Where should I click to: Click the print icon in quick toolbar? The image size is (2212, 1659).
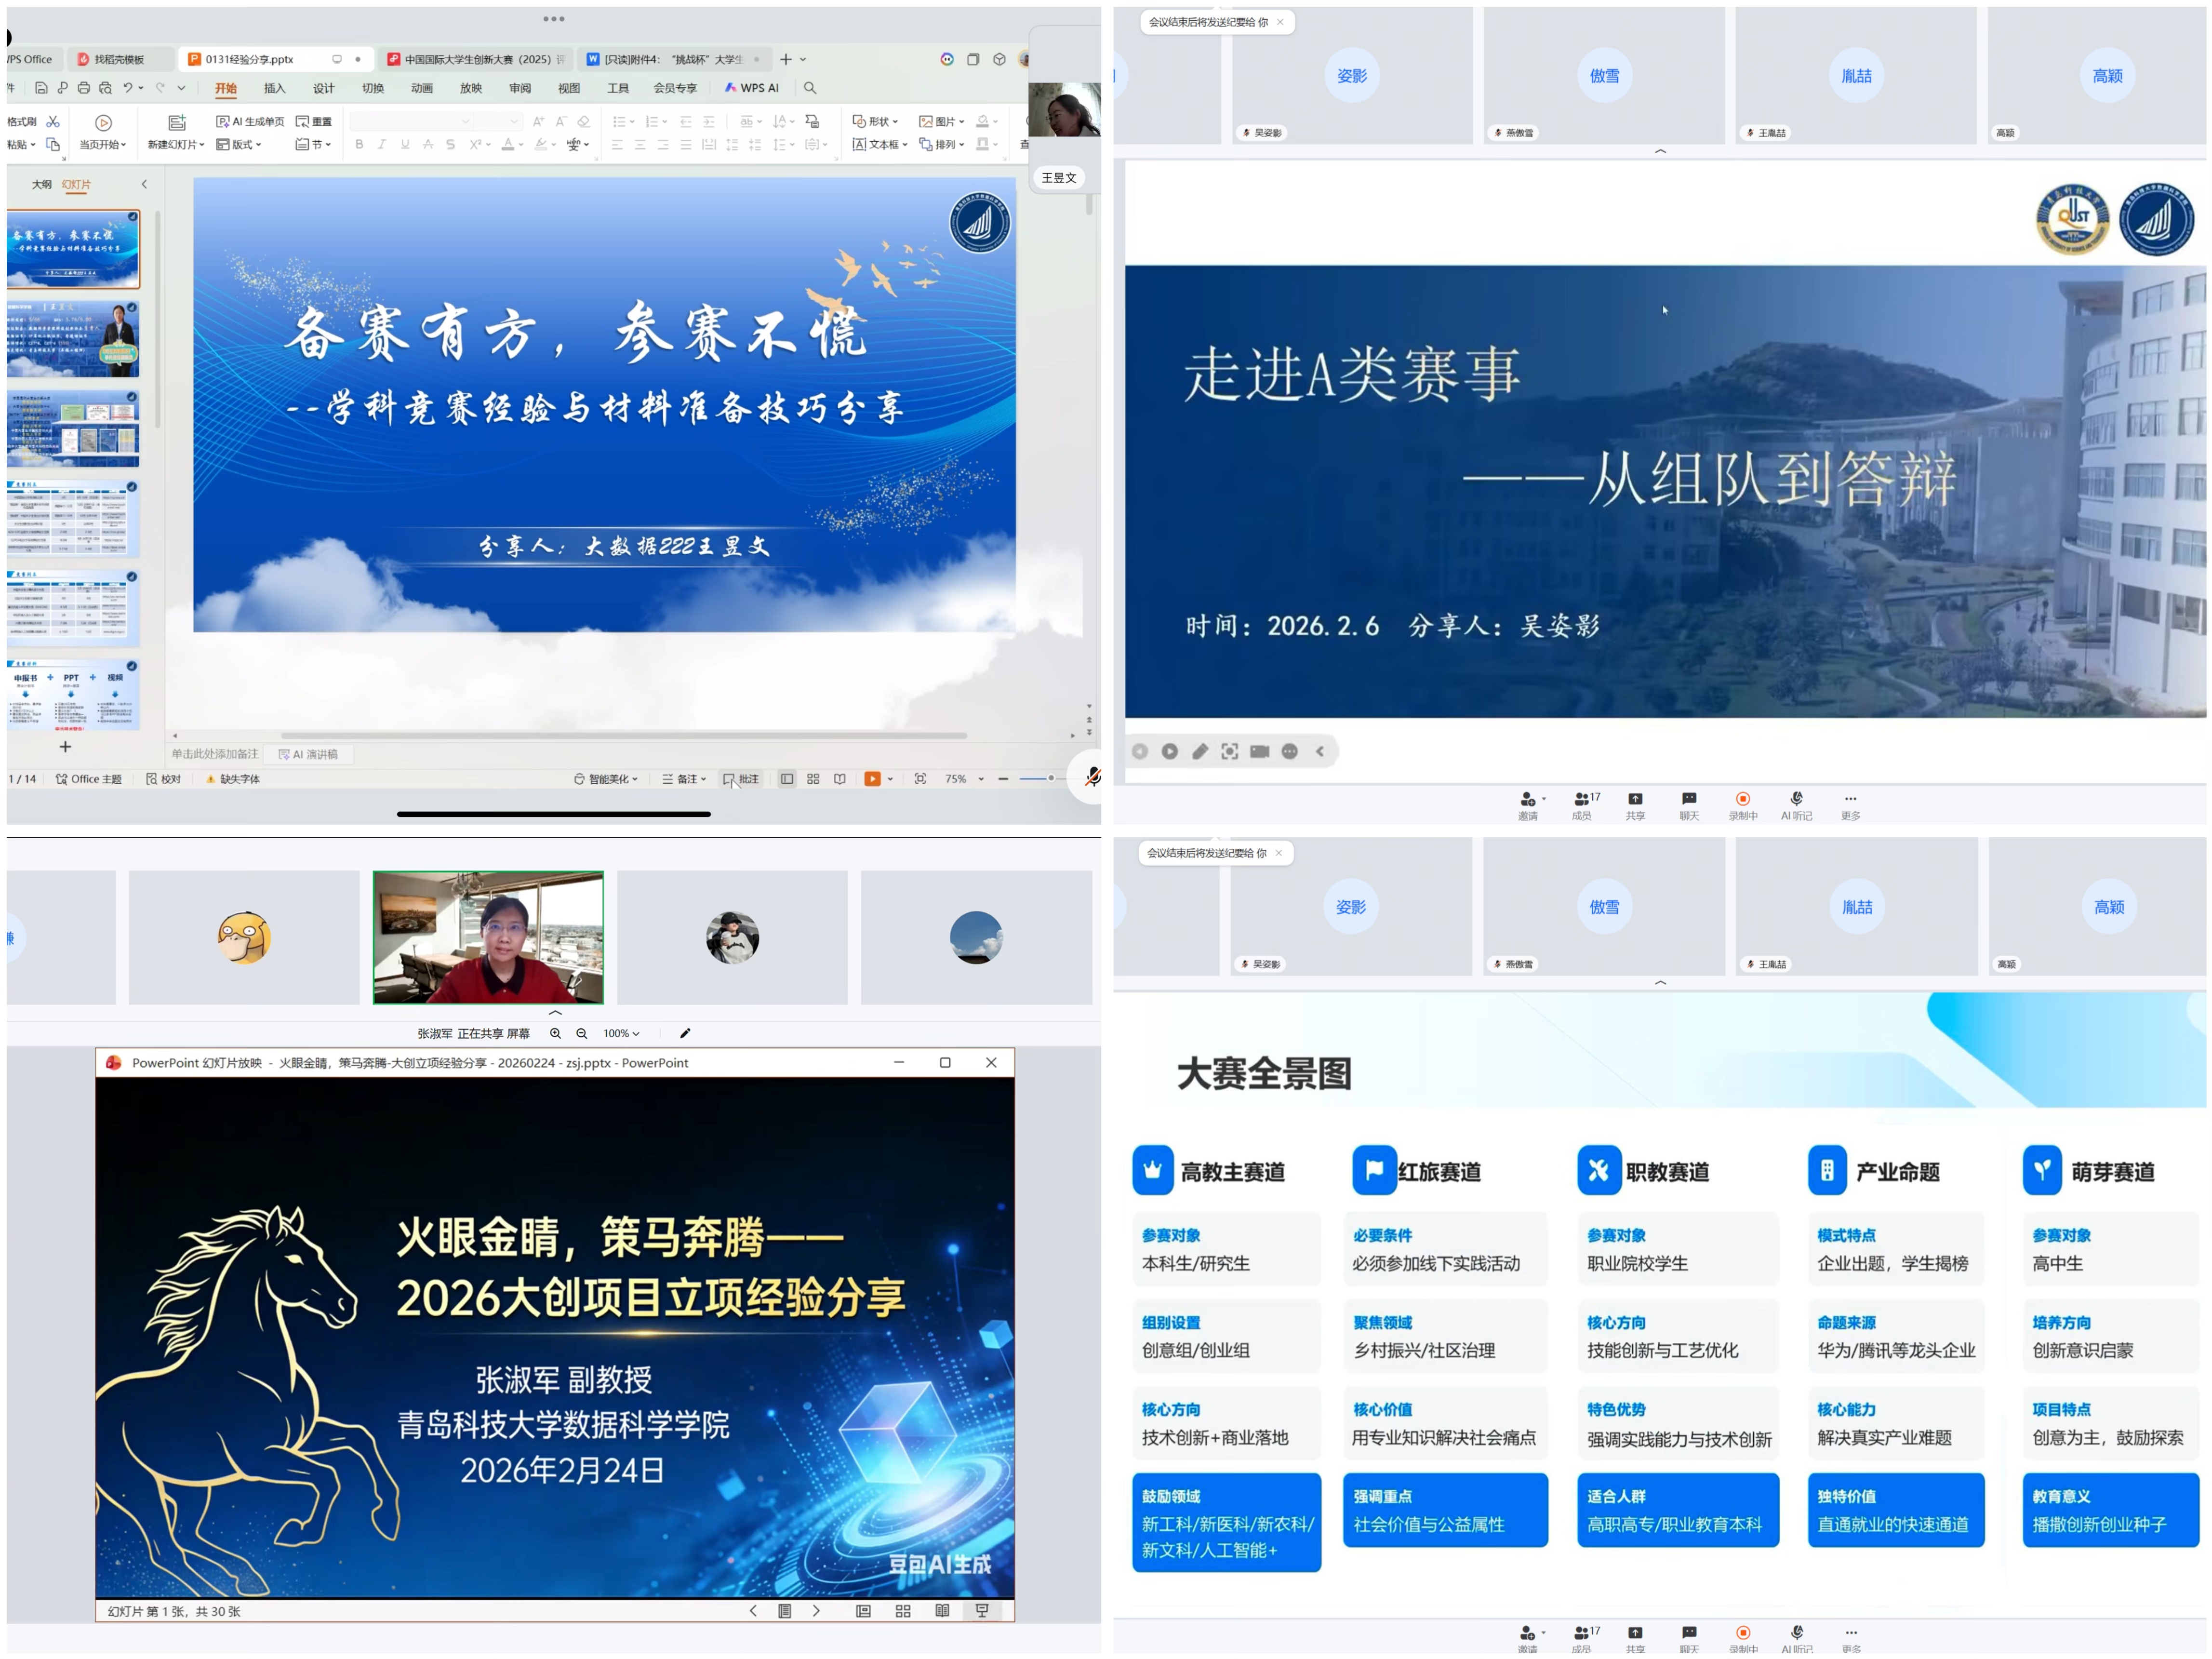[84, 88]
